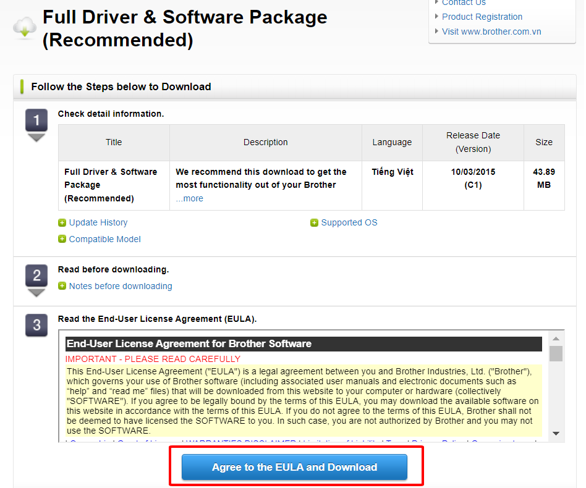The image size is (586, 488).
Task: Click the EULA scrollbar down arrow
Action: coord(556,434)
